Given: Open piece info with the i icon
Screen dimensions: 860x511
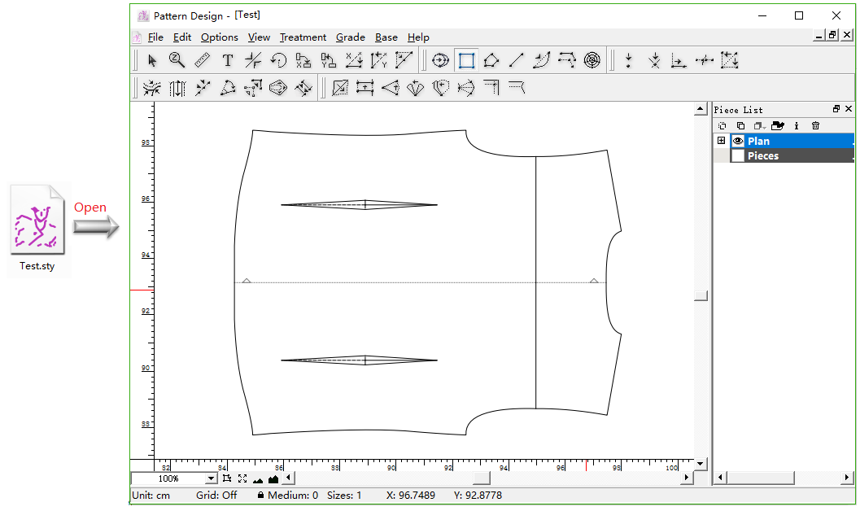Looking at the screenshot, I should [x=797, y=125].
